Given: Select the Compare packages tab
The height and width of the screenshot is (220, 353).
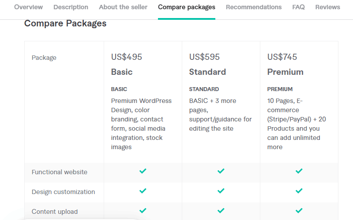Looking at the screenshot, I should pos(187,7).
